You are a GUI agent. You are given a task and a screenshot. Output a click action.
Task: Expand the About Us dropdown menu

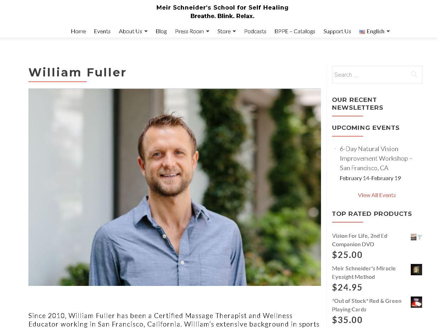click(x=133, y=31)
